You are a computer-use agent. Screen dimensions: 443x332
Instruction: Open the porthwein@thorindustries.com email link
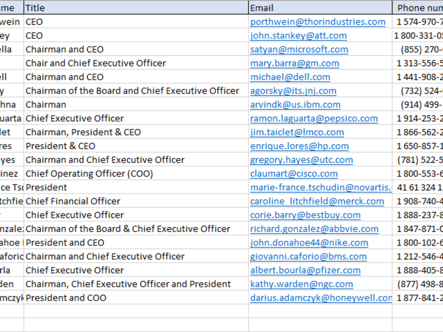[x=318, y=22]
